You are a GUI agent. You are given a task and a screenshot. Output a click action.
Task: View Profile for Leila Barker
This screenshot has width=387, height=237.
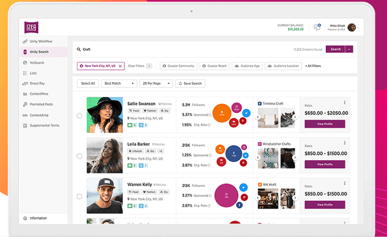[x=325, y=164]
